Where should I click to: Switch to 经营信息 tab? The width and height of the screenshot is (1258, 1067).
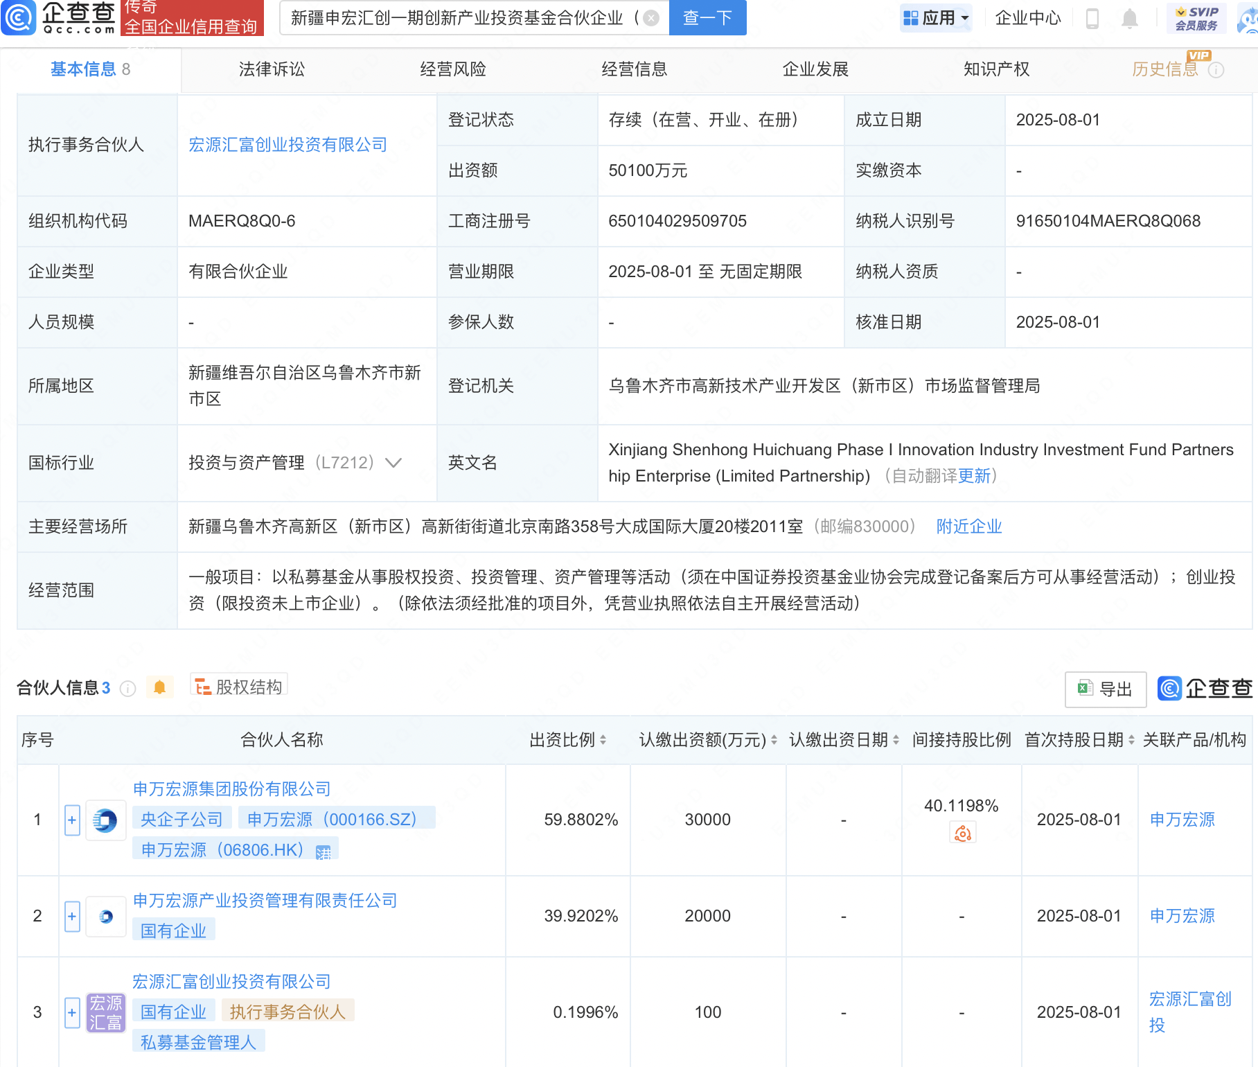click(x=635, y=69)
